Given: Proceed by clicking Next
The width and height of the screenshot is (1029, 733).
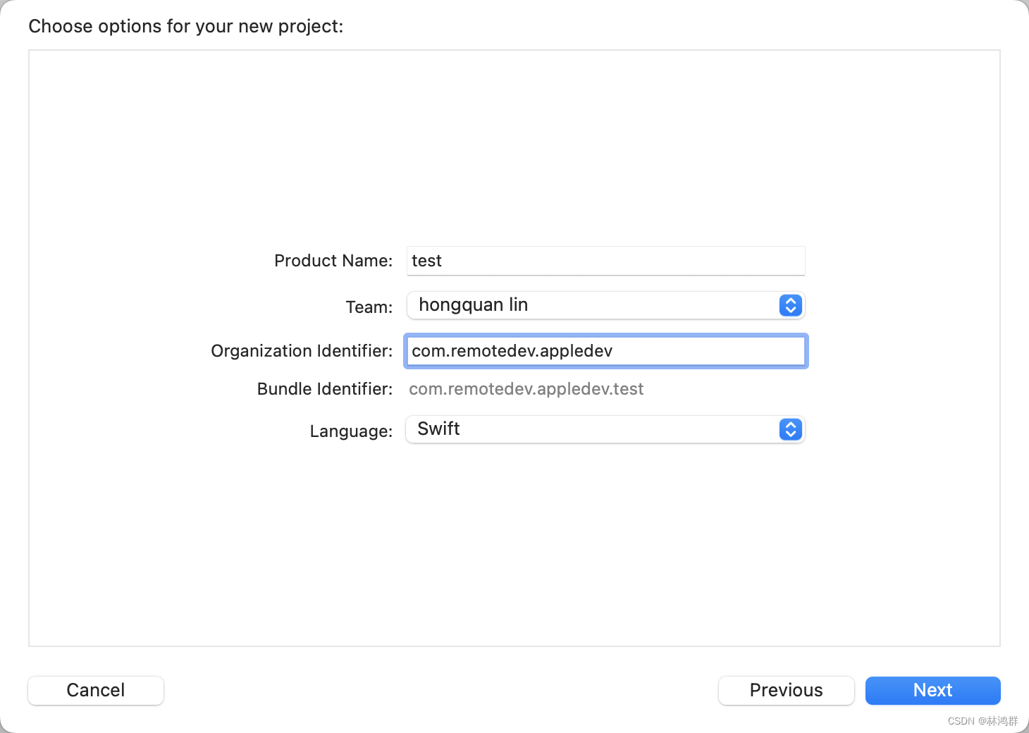Looking at the screenshot, I should (x=932, y=690).
